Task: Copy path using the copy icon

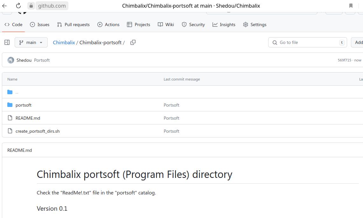Action: pos(133,42)
